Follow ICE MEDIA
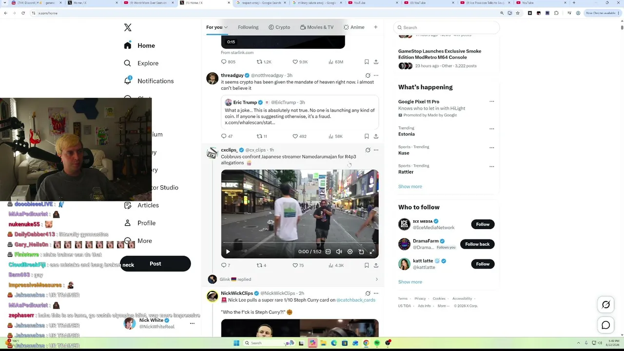624x351 pixels. [483, 224]
